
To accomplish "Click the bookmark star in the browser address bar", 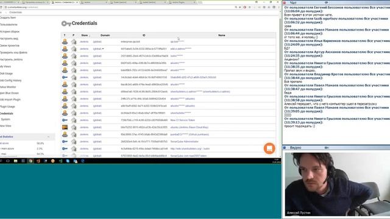I will (x=240, y=7).
